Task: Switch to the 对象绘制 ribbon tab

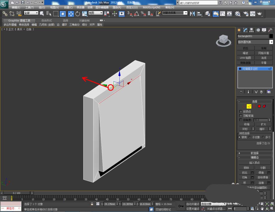Action: point(84,21)
